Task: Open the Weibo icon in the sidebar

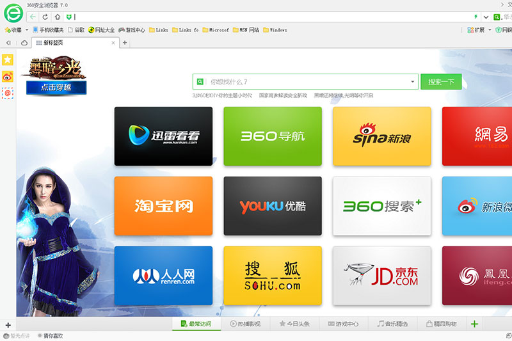Action: point(8,76)
